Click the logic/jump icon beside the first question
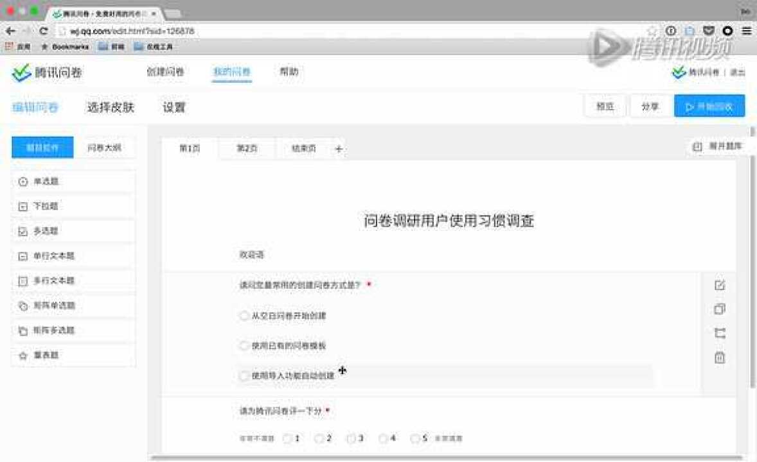The image size is (757, 462). click(x=719, y=334)
